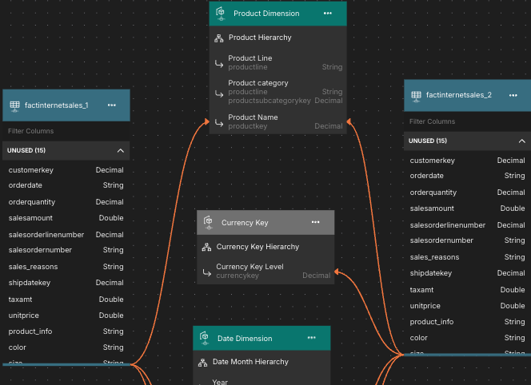This screenshot has width=531, height=385.
Task: Click the factinternetsales_2 table title
Action: [x=458, y=95]
